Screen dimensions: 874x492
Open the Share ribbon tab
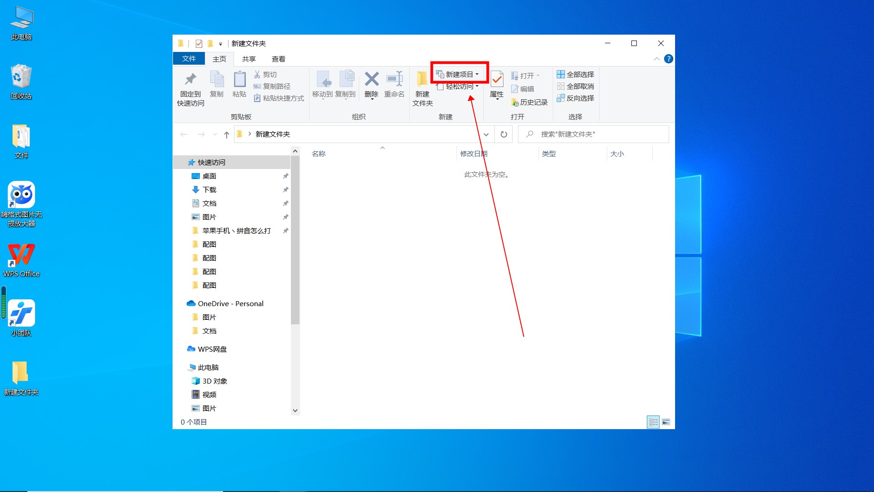[x=249, y=59]
